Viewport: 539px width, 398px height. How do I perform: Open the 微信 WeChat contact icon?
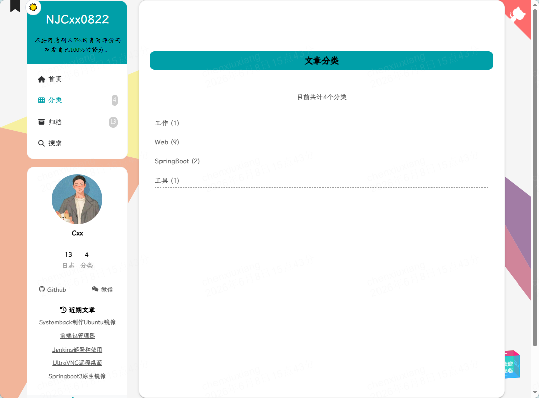point(95,289)
